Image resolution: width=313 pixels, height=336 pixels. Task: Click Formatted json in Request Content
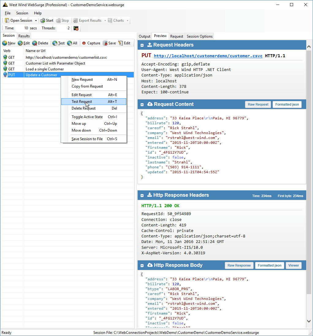(287, 104)
